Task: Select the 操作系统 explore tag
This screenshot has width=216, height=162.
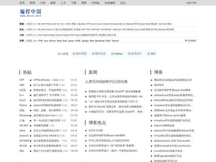Action: tap(80, 54)
